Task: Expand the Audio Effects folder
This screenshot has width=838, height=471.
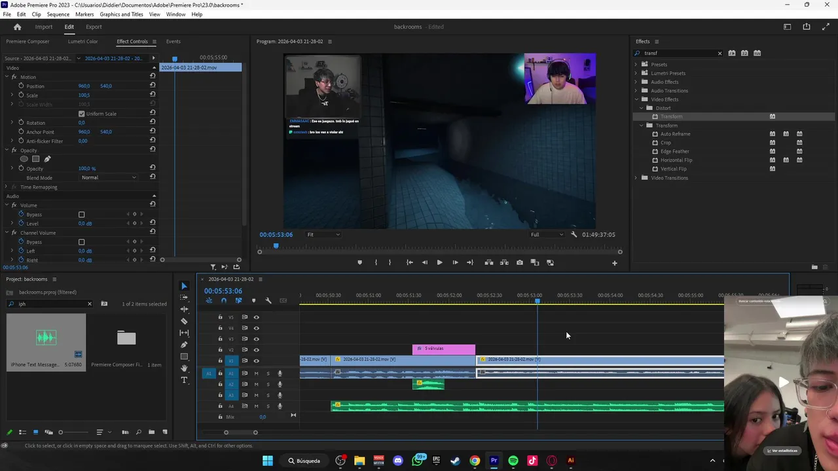Action: [x=636, y=82]
